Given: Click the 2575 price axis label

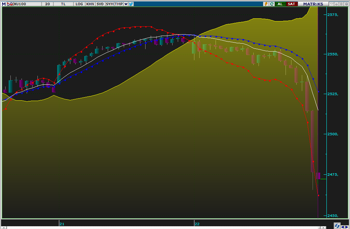Looking at the screenshot, I should tap(333, 15).
